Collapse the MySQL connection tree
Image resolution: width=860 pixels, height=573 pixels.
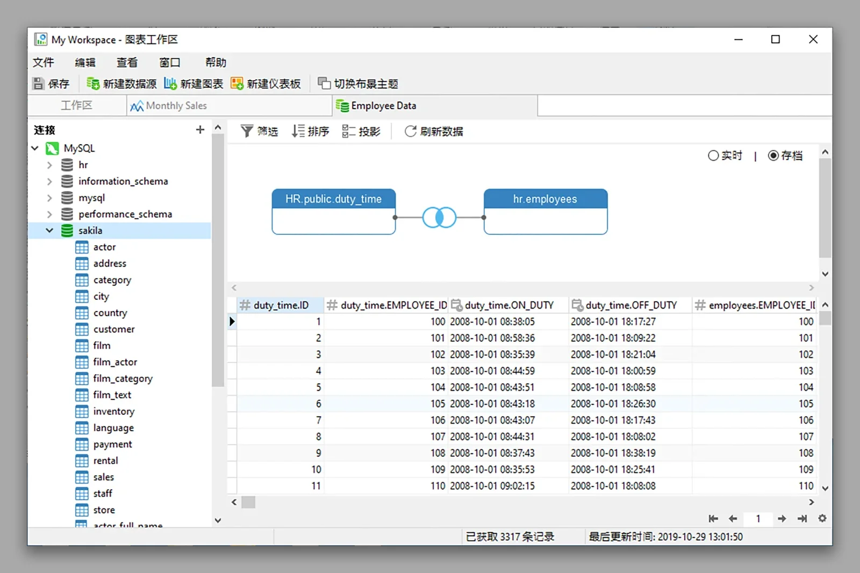[x=35, y=148]
